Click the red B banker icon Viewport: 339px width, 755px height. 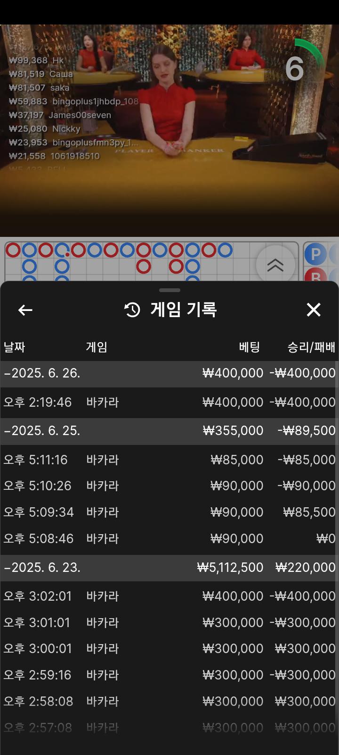click(315, 276)
